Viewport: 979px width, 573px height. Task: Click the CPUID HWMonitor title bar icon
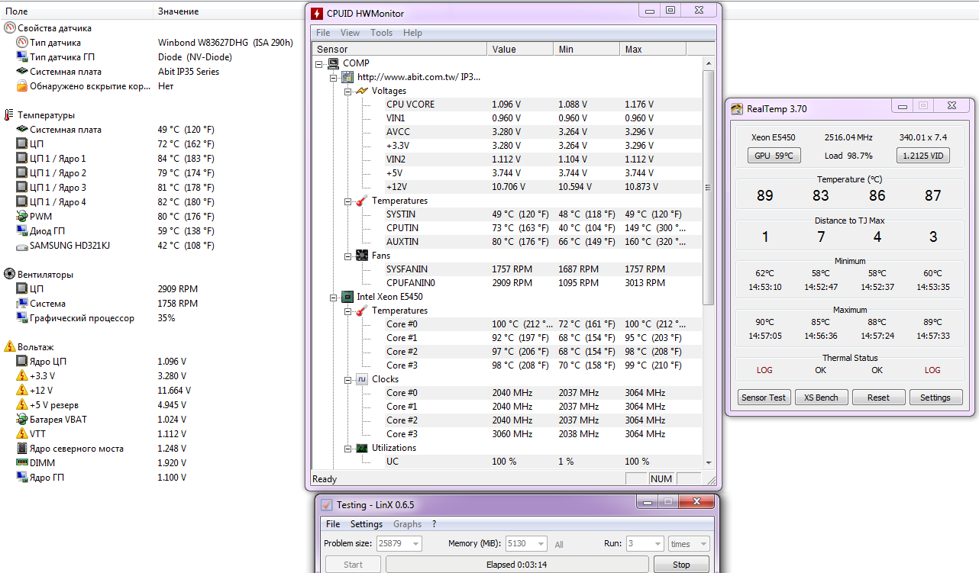[x=317, y=14]
